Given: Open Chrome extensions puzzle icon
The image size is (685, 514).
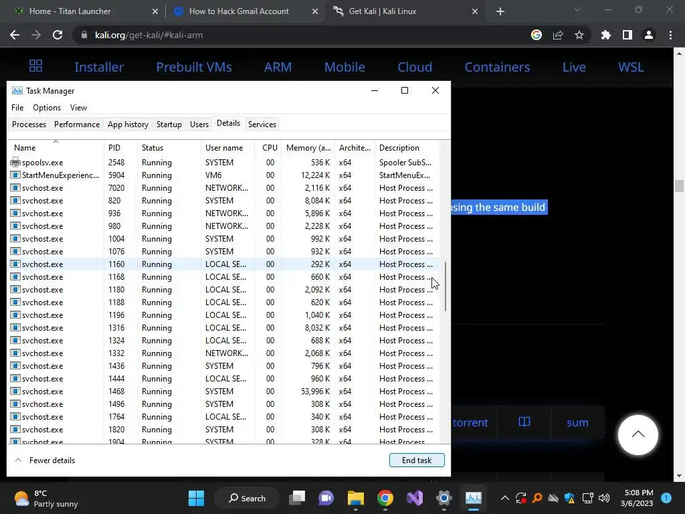Looking at the screenshot, I should click(x=606, y=35).
